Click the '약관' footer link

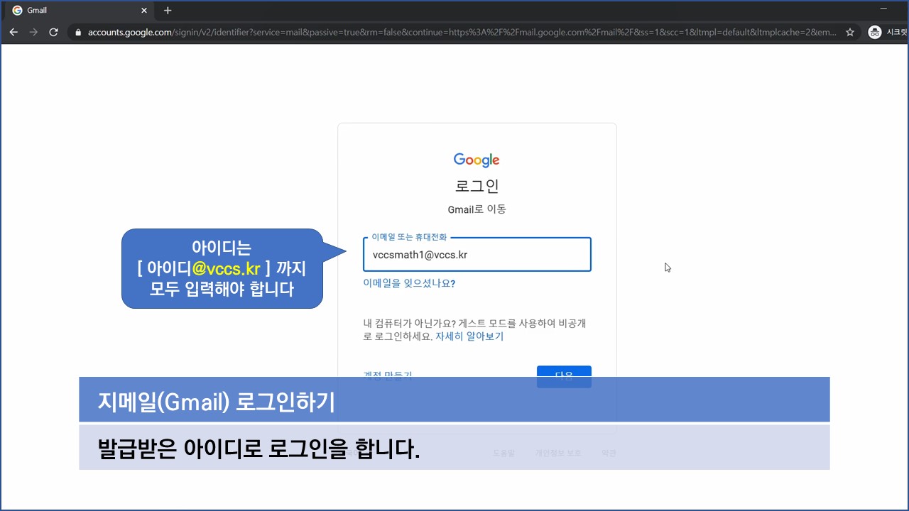tap(609, 453)
